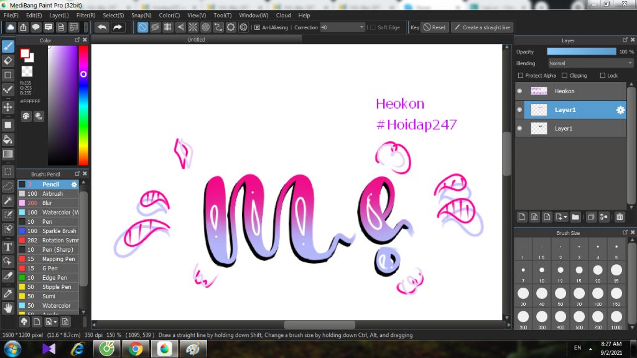Add new layer folder icon
Screen dimensions: 637x358
pyautogui.click(x=575, y=217)
